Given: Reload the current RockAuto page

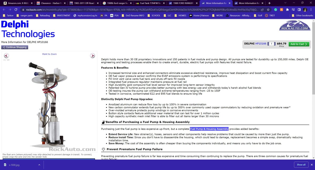Looking at the screenshot, I should (16, 9).
